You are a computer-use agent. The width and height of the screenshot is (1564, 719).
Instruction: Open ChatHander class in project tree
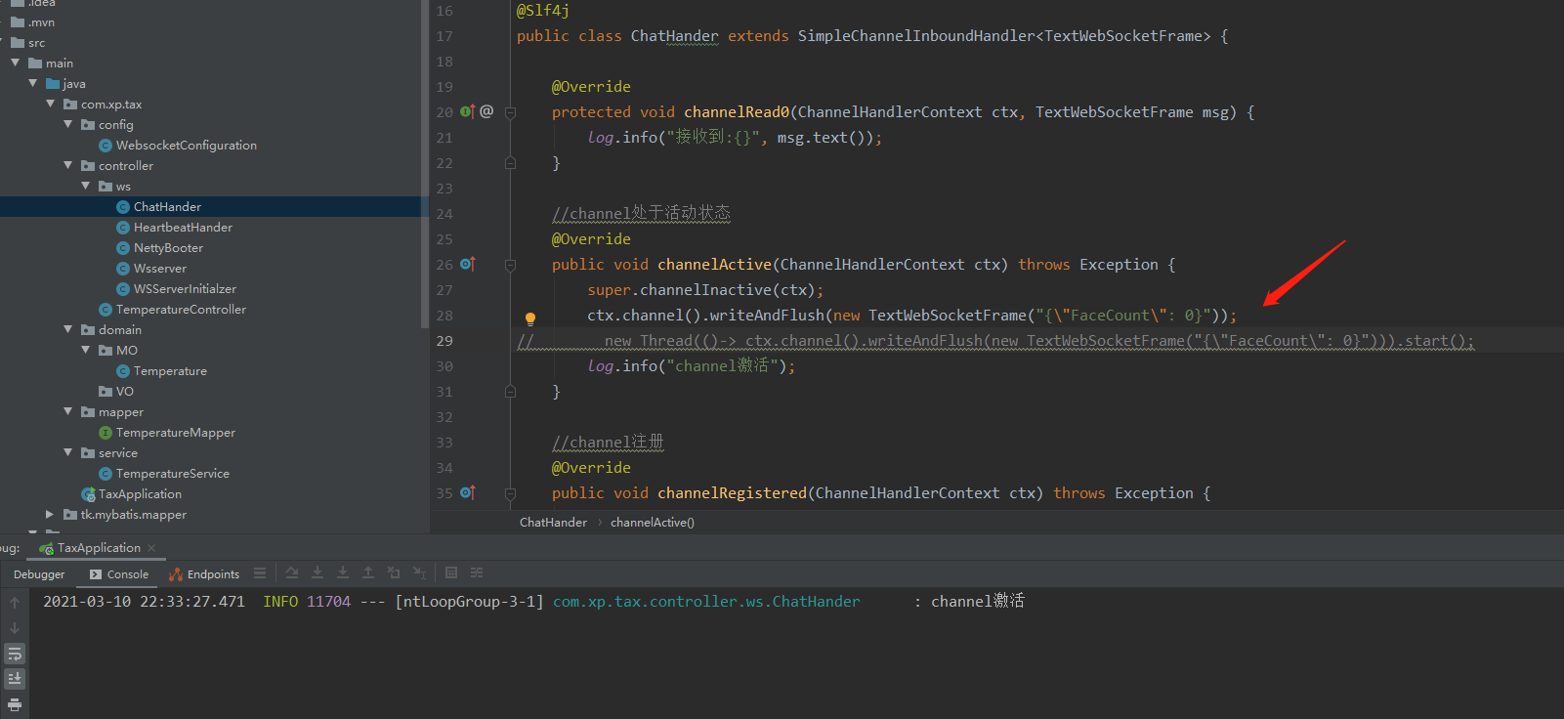click(x=167, y=207)
